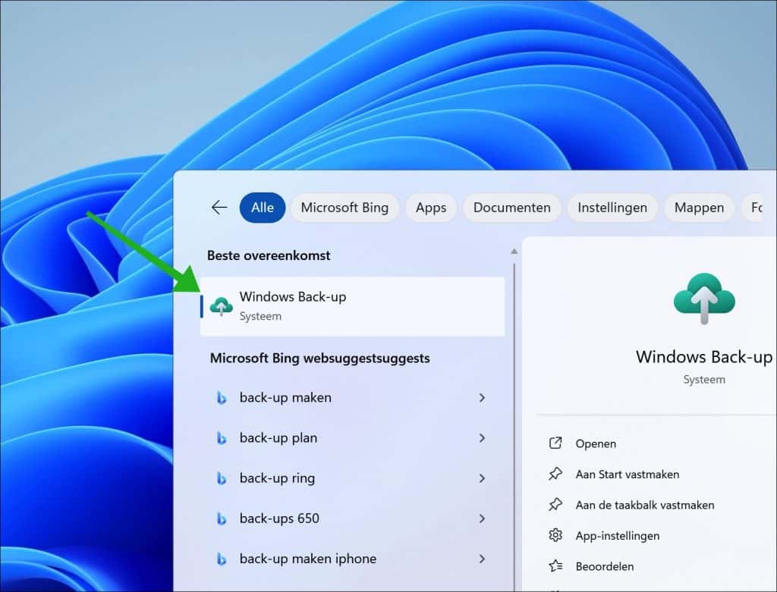Expand the back-up maken iphone chevron
Screen dimensions: 777x592
[x=482, y=559]
